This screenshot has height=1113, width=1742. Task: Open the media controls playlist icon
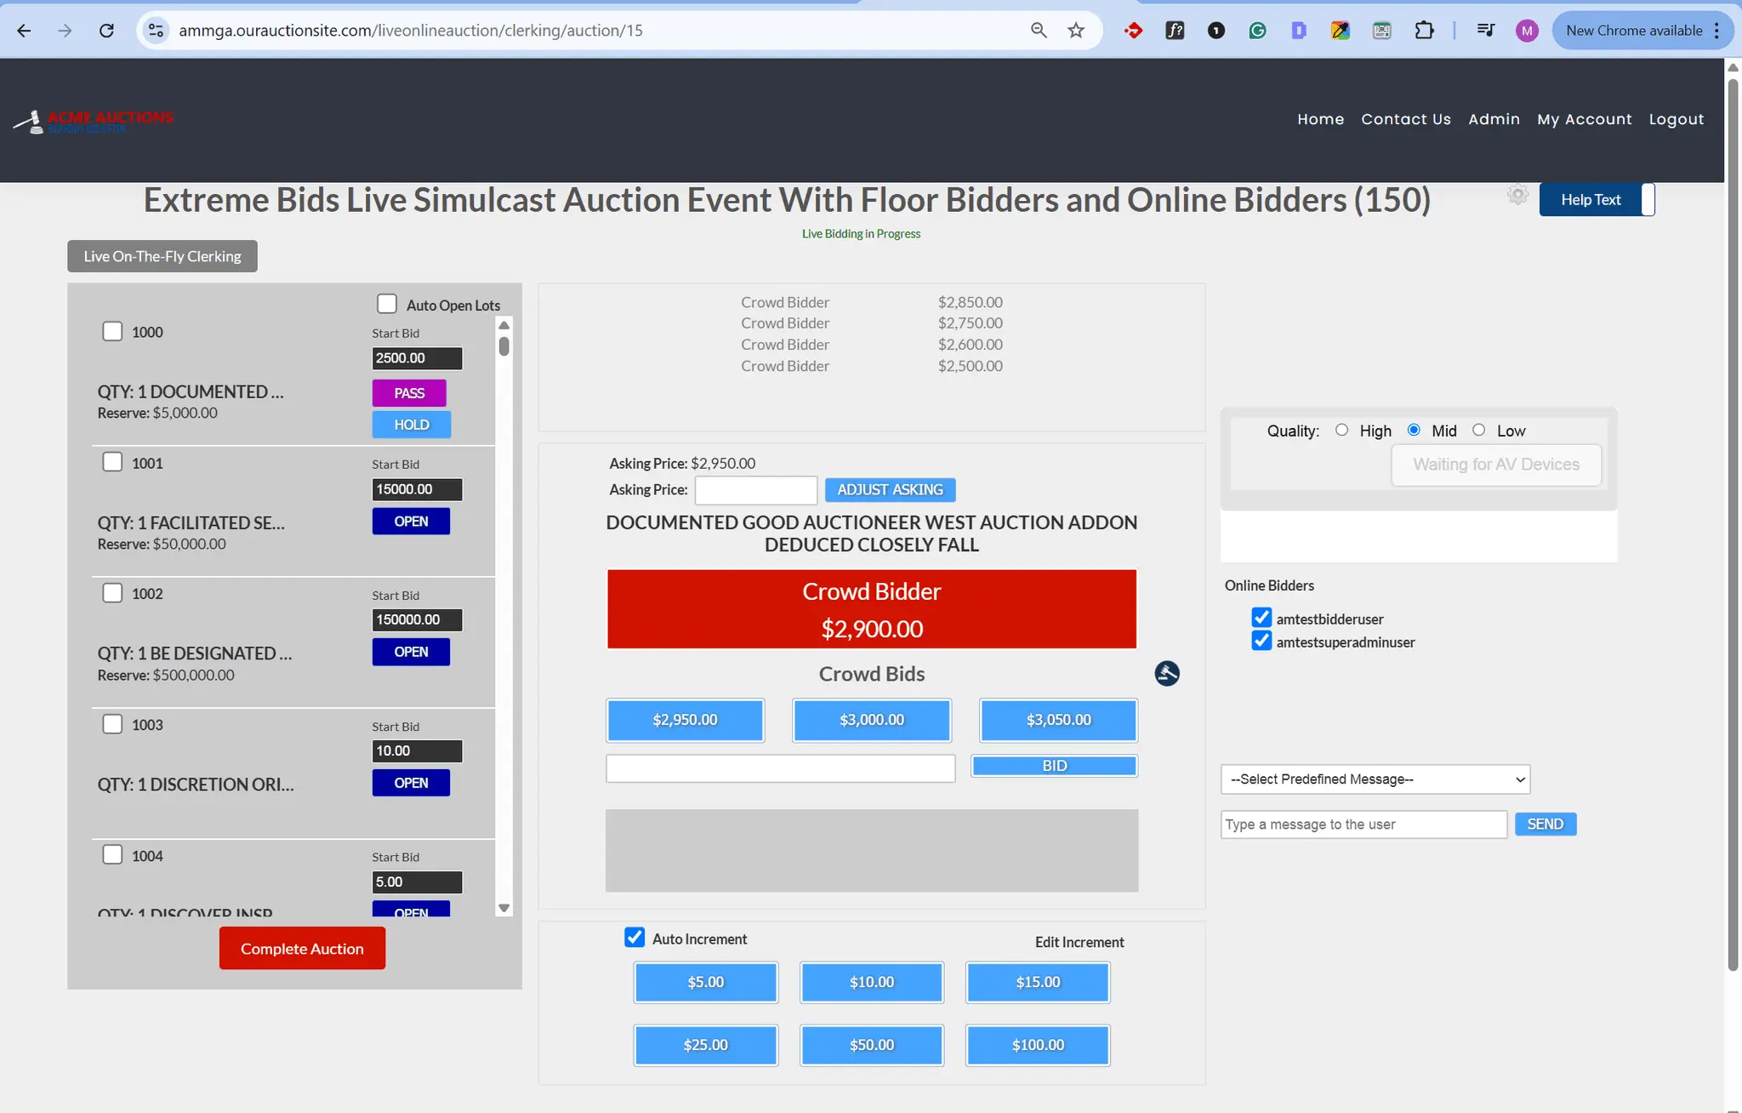click(x=1486, y=31)
